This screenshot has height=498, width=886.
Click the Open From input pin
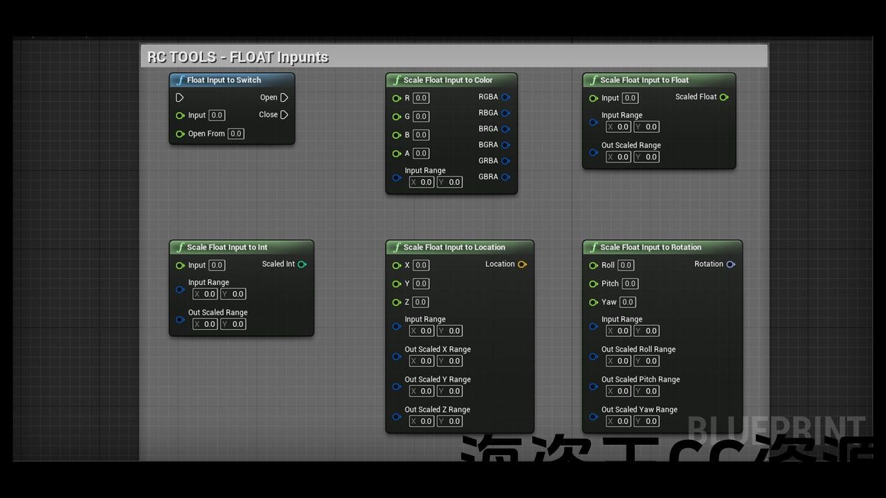click(x=180, y=134)
